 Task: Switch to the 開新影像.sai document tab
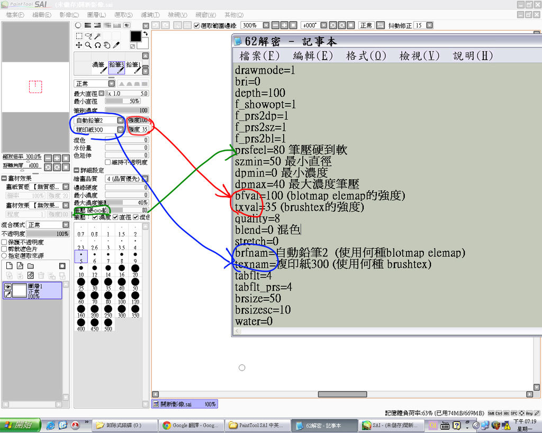[185, 404]
